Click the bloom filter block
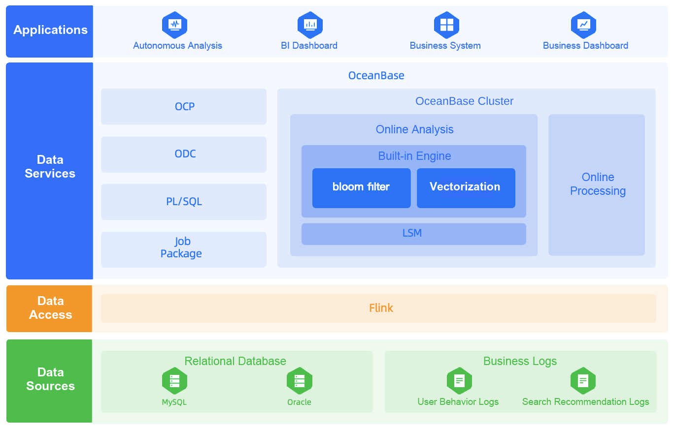 (x=361, y=188)
